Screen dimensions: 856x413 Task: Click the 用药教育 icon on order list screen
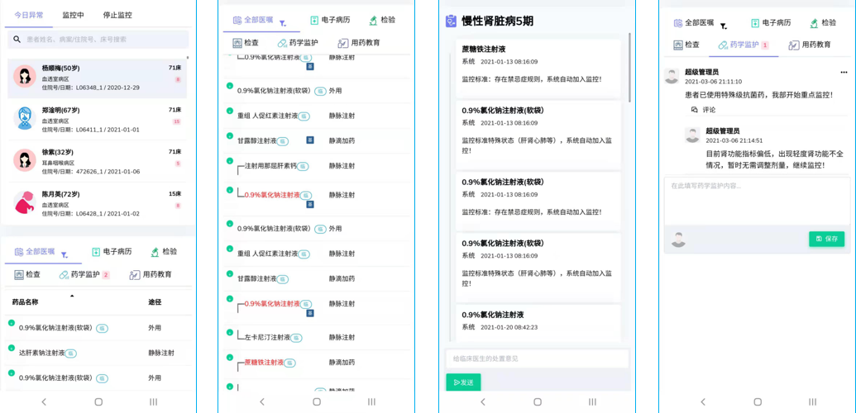343,43
